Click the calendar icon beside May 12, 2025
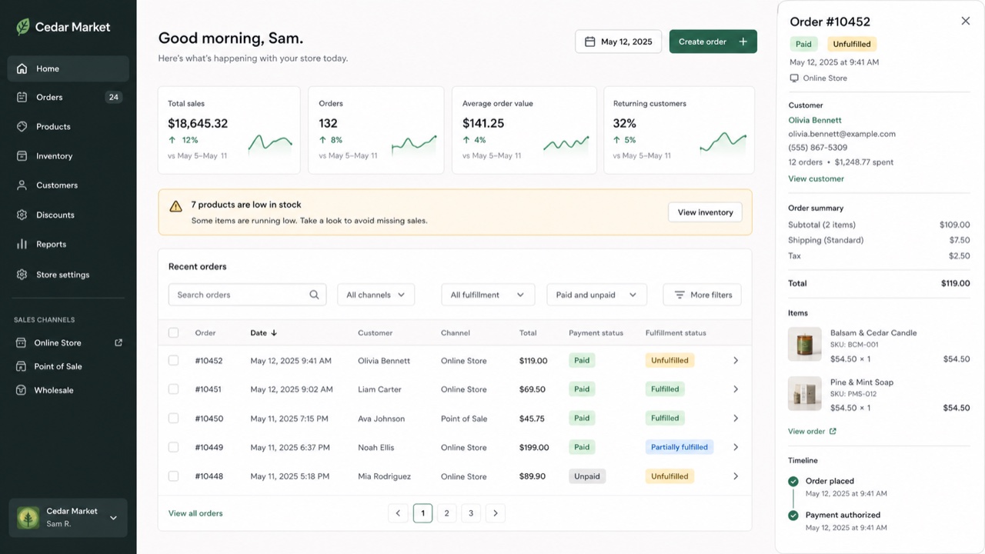 [x=590, y=42]
